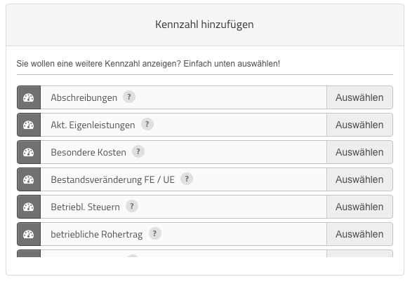Show help info for Bestandsveränderung FE / UE
Viewport: 410px width, 281px height.
187,179
